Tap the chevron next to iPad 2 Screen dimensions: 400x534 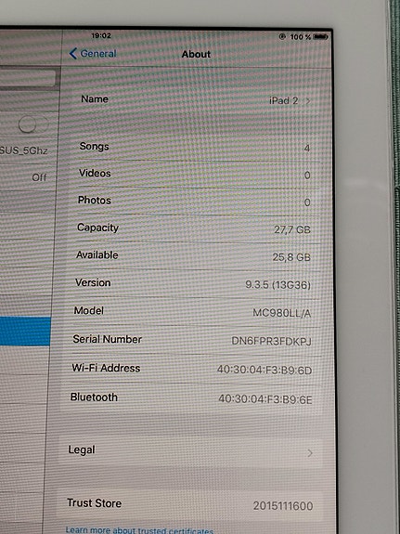pos(308,101)
